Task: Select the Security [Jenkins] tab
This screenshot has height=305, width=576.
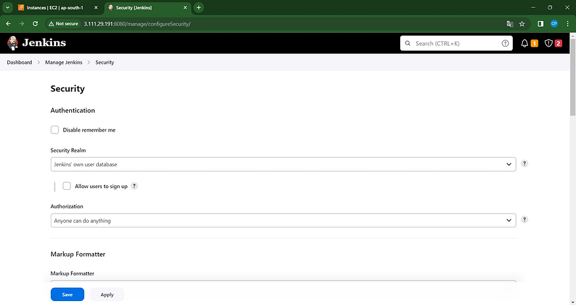Action: pos(146,8)
